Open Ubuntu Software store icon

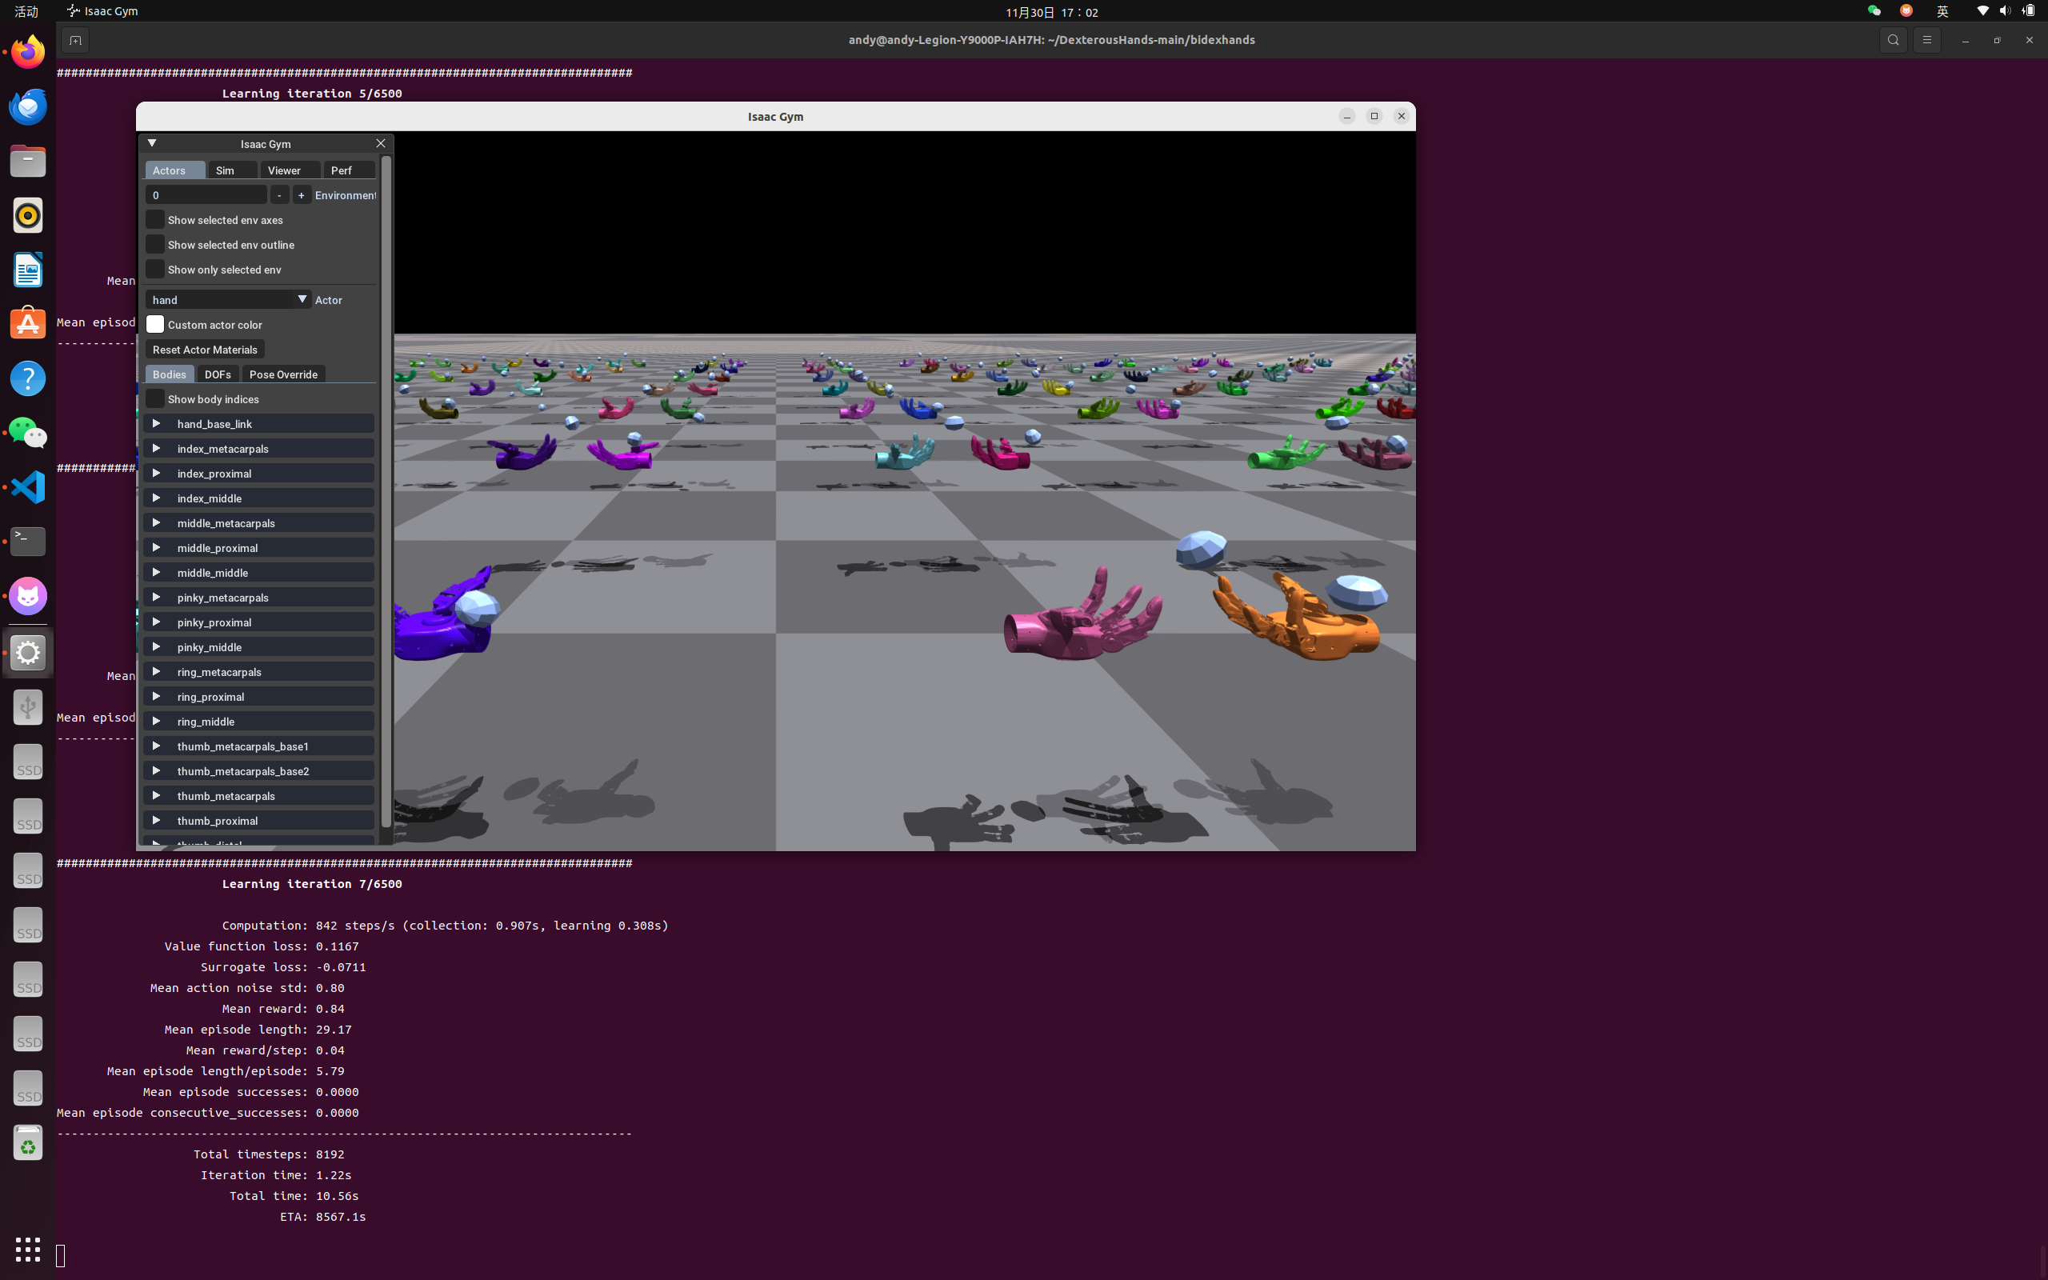click(28, 324)
